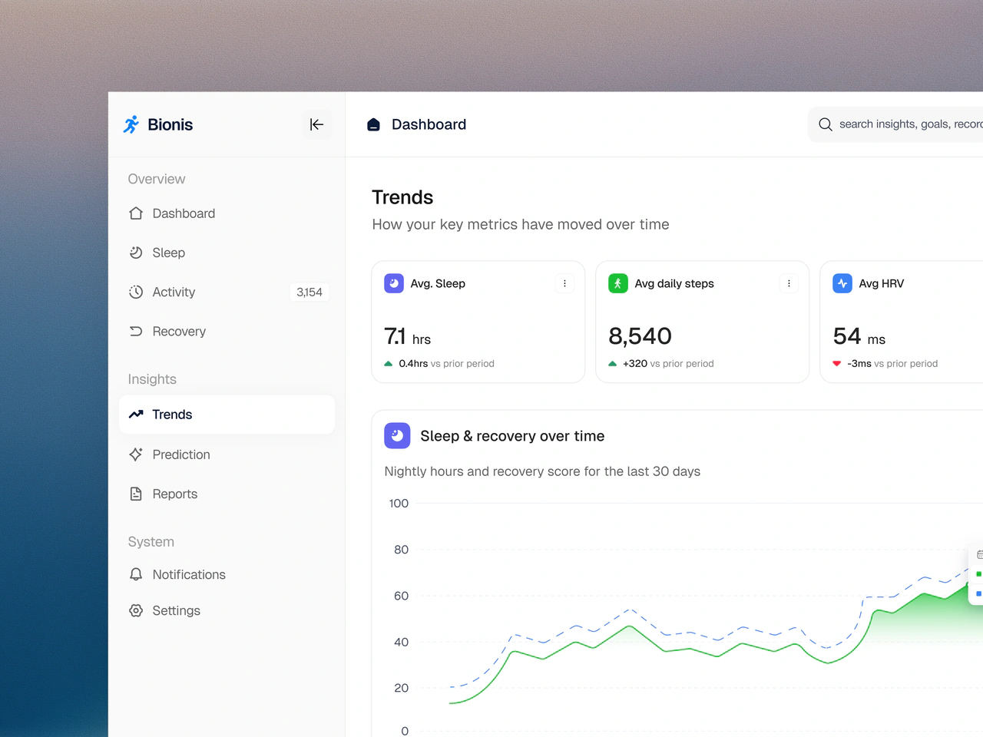
Task: Click the Activity clock icon
Action: [x=136, y=292]
